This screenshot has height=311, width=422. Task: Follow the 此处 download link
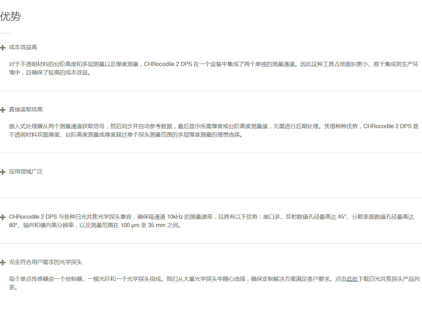(352, 279)
